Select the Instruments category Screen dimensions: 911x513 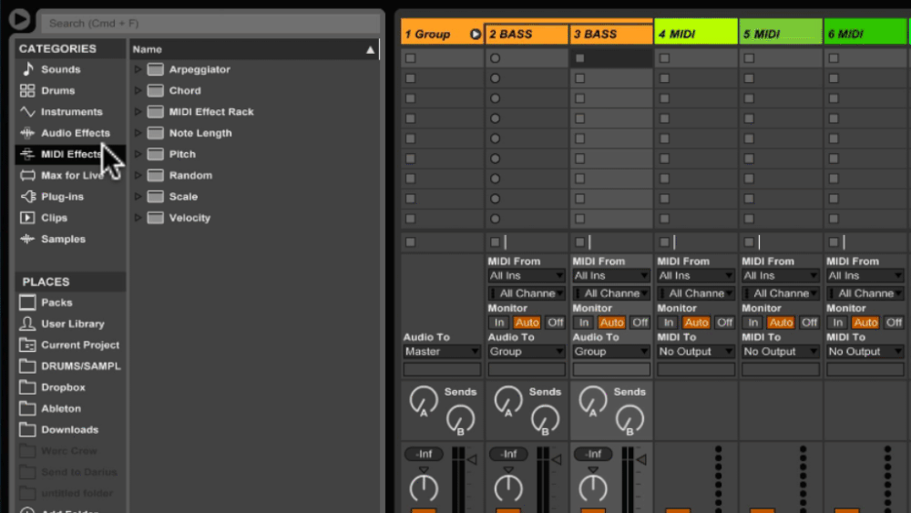coord(71,111)
